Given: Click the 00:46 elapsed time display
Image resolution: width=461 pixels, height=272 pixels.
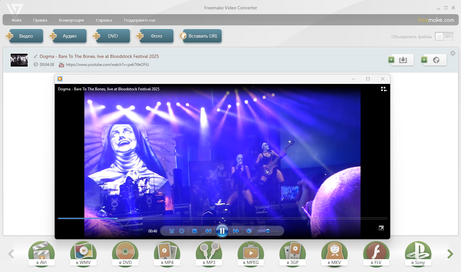Looking at the screenshot, I should 153,231.
